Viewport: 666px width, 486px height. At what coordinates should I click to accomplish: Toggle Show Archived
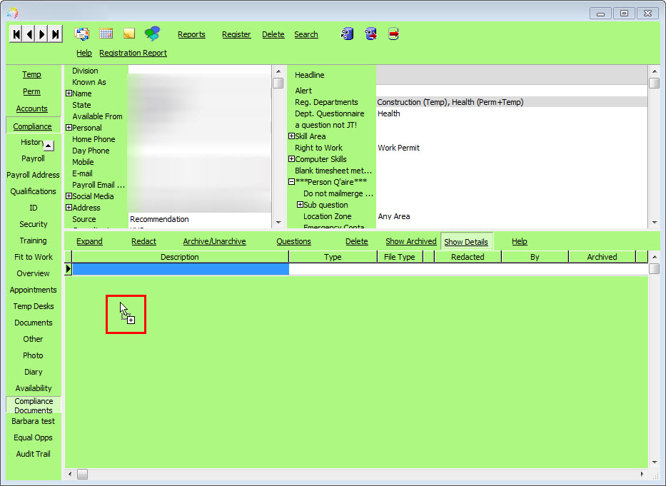[410, 241]
